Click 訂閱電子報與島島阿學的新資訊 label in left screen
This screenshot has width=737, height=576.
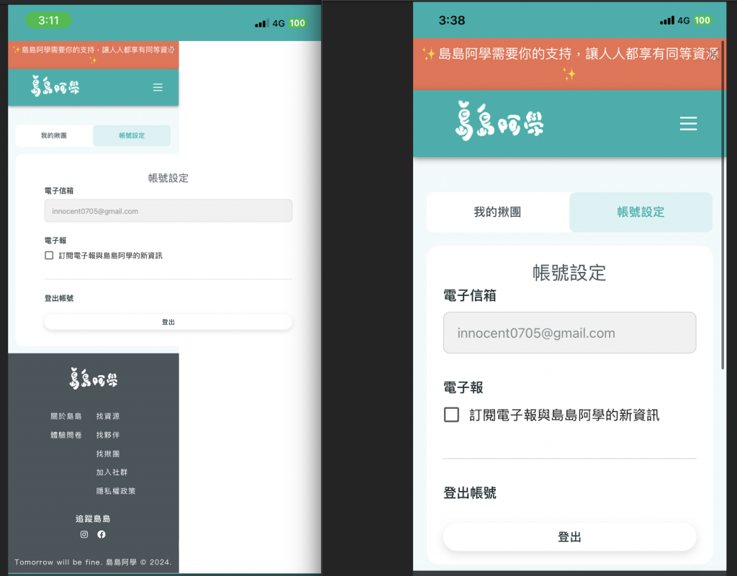tap(110, 256)
